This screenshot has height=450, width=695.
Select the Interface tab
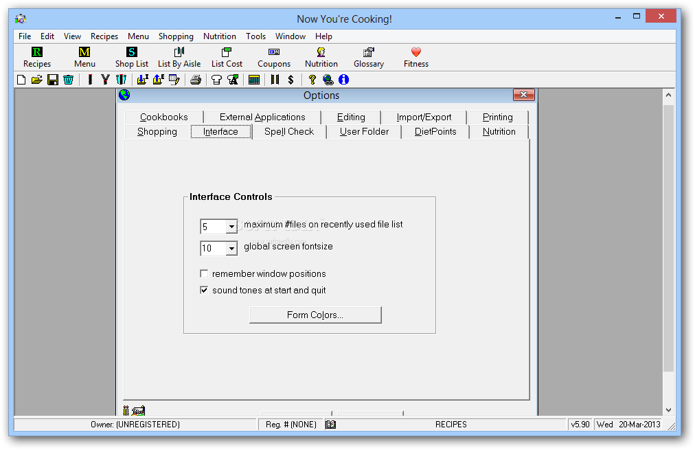[x=220, y=132]
